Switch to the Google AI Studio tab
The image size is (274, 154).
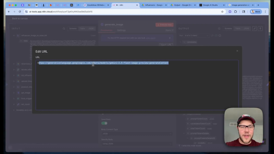[210, 5]
